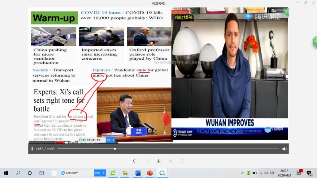Open the system volume control in tray
317x178 pixels.
[x=266, y=173]
